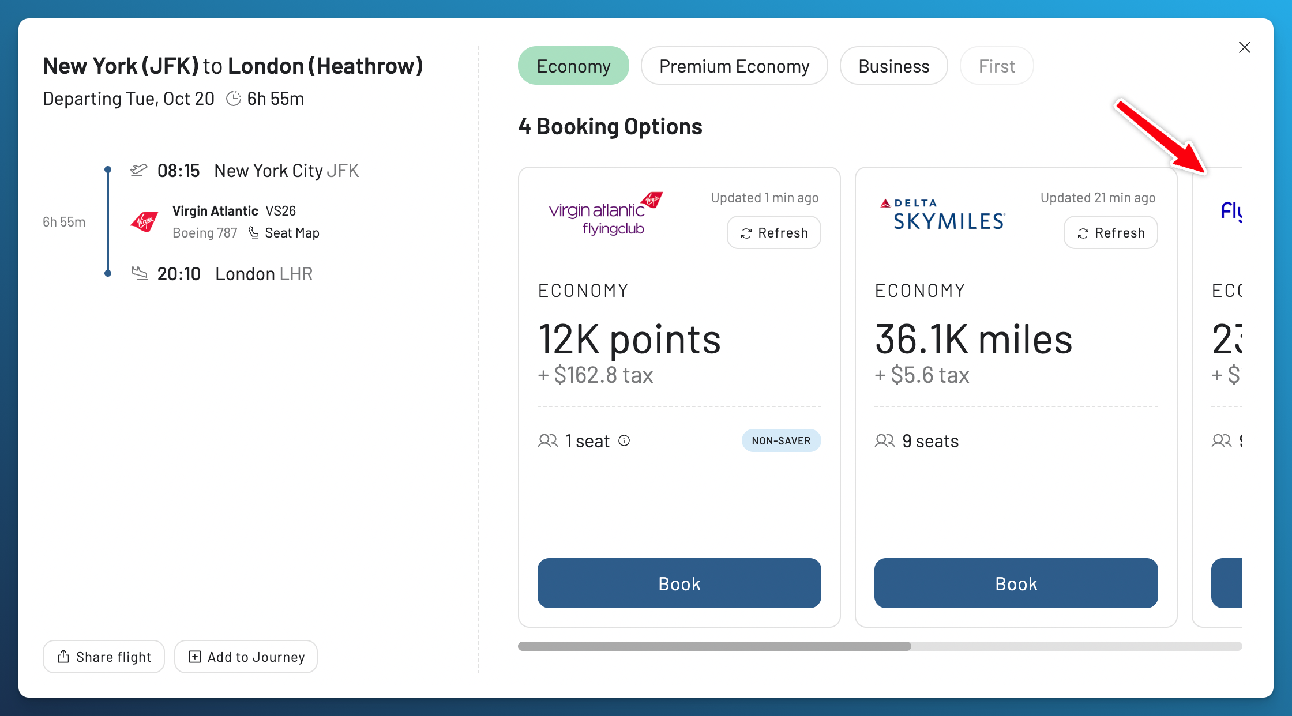The height and width of the screenshot is (716, 1292).
Task: Refresh Virgin Atlantic Flying Club pricing
Action: click(x=774, y=232)
